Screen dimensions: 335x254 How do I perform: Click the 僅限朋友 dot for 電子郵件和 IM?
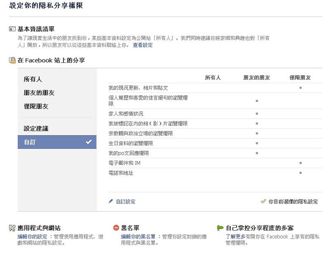click(x=300, y=163)
